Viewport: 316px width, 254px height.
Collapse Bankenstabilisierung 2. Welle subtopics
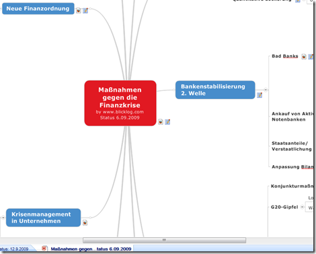[266, 90]
